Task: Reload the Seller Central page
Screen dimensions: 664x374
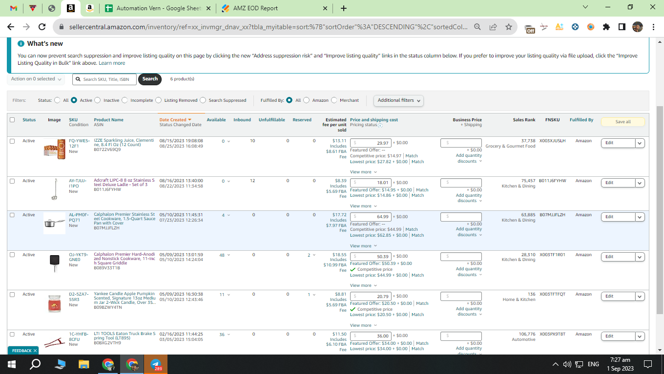Action: pos(42,27)
